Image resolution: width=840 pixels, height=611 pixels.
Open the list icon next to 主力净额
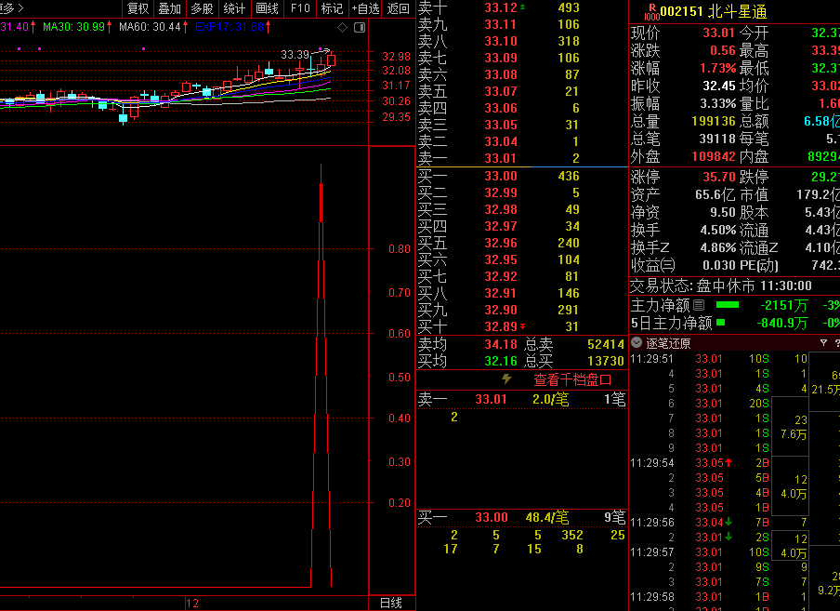click(699, 304)
